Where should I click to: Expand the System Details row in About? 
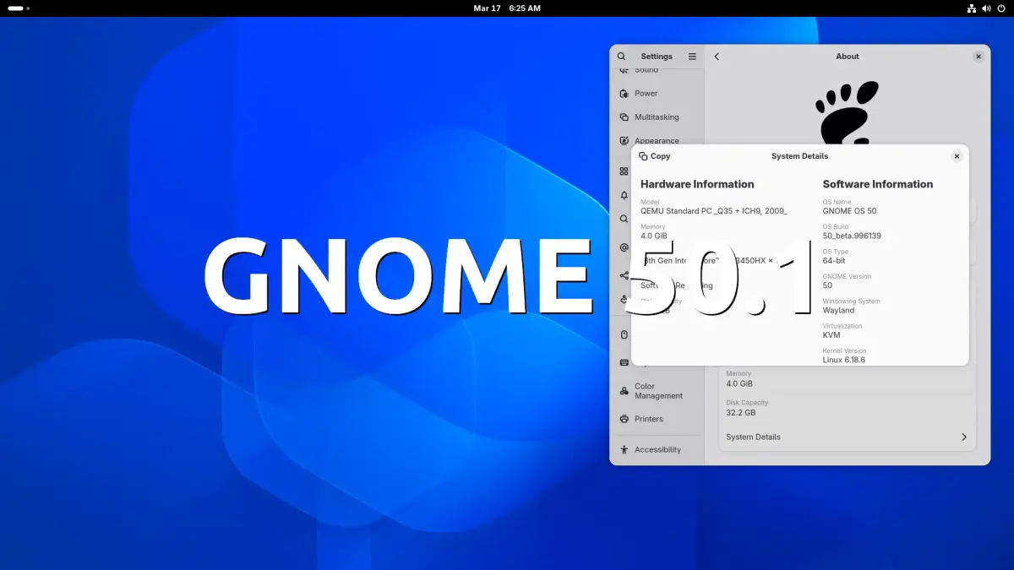(846, 437)
